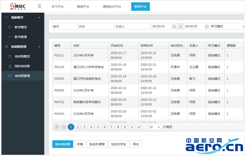Go to page 6

[105, 127]
